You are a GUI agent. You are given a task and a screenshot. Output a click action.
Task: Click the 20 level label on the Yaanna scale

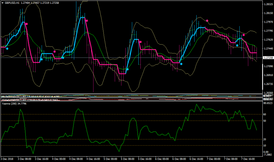(265, 139)
